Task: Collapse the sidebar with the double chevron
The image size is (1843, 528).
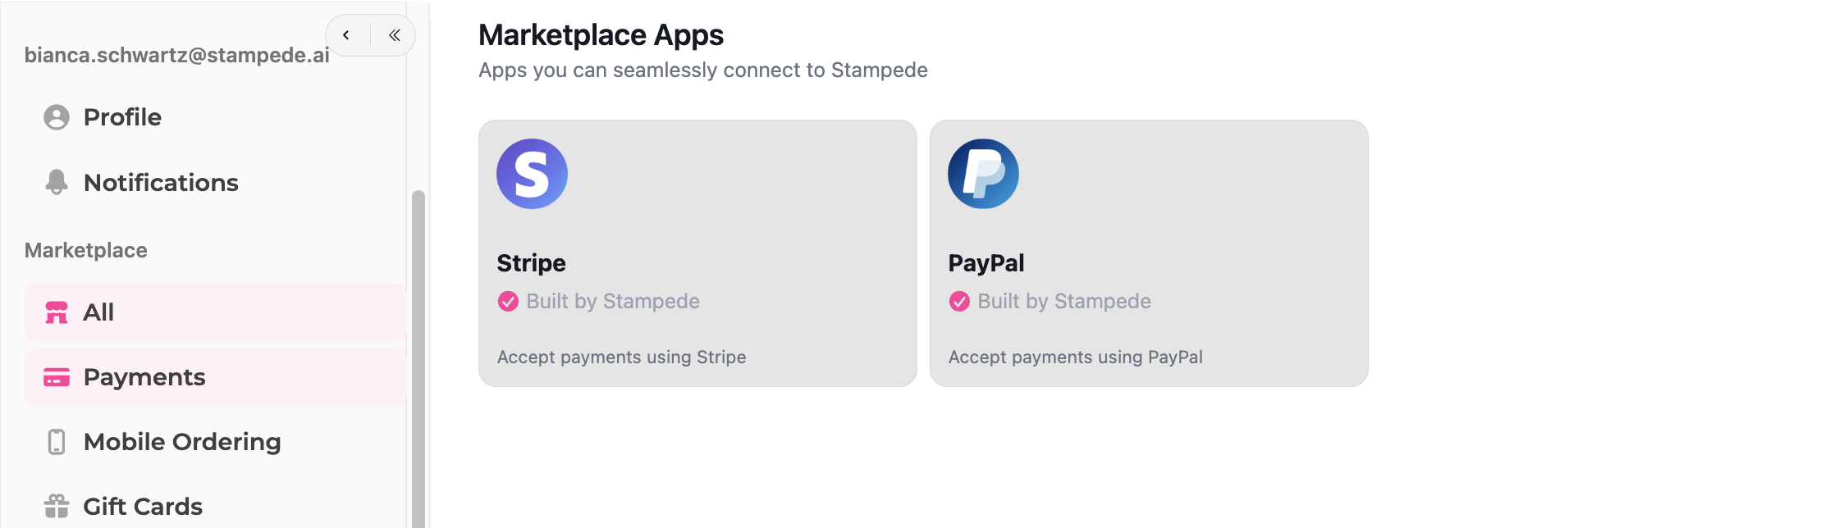Action: (395, 35)
